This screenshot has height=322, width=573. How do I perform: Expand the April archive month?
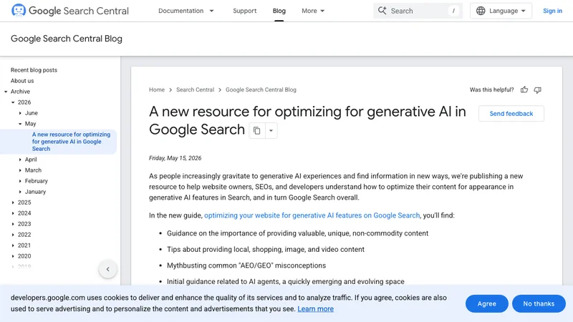[20, 160]
